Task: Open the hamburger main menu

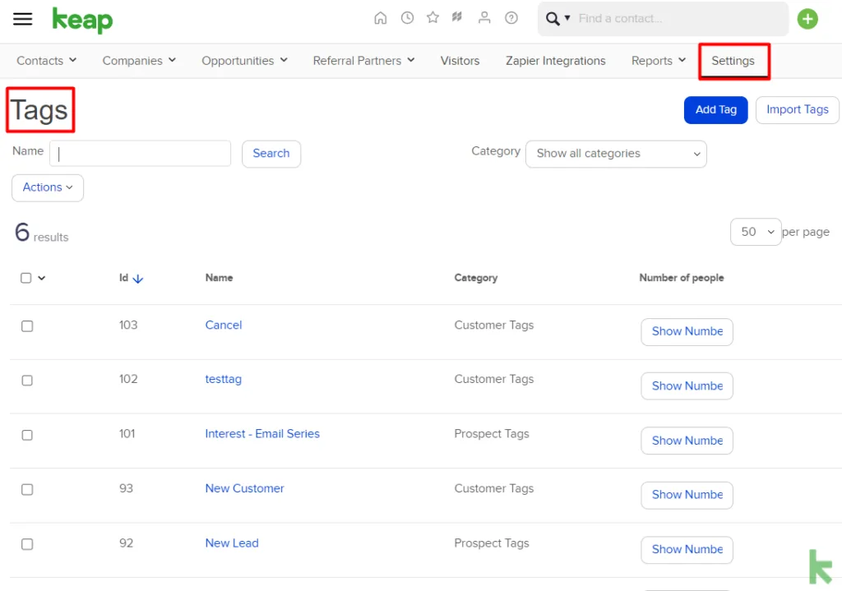Action: [x=22, y=19]
